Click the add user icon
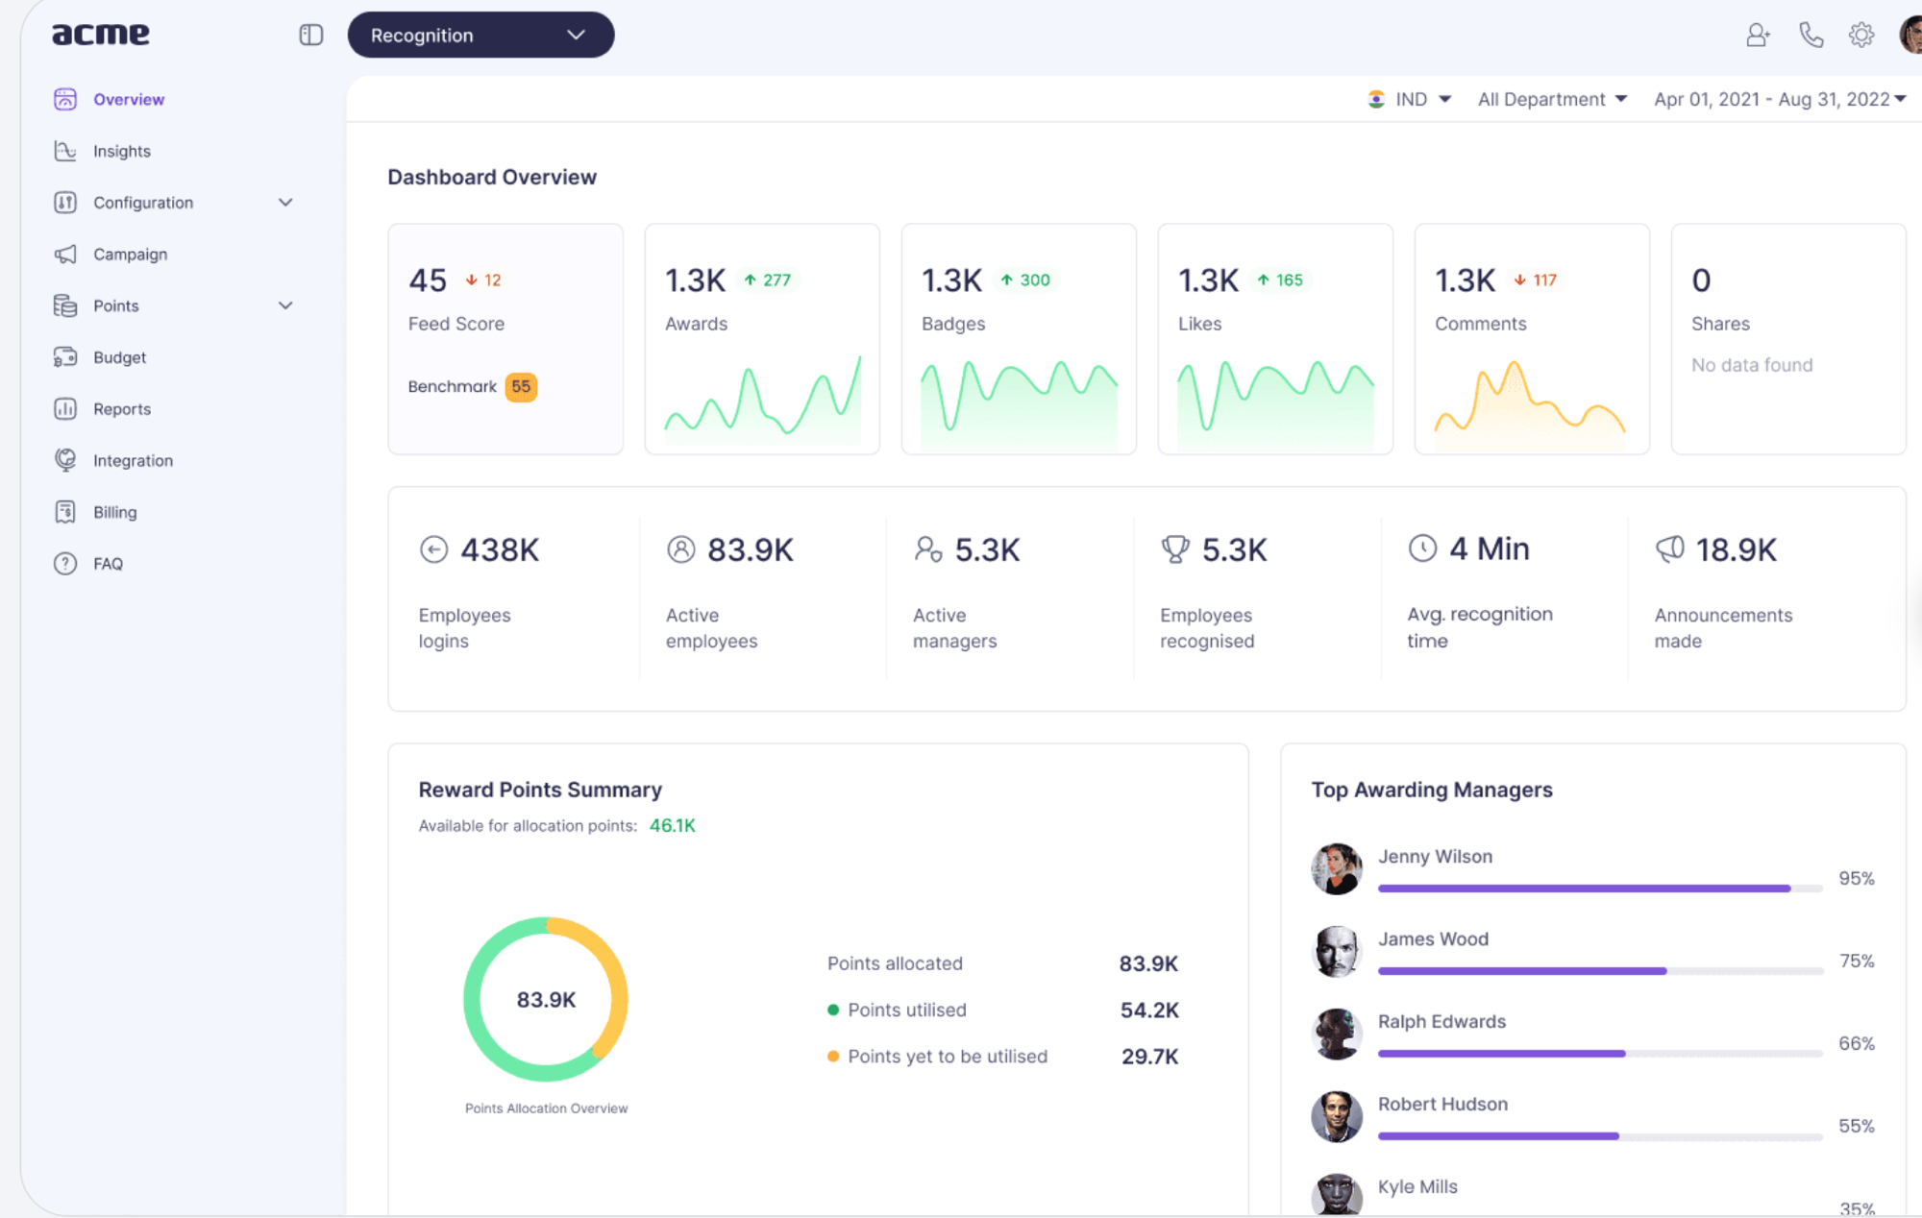This screenshot has height=1218, width=1922. pos(1758,36)
